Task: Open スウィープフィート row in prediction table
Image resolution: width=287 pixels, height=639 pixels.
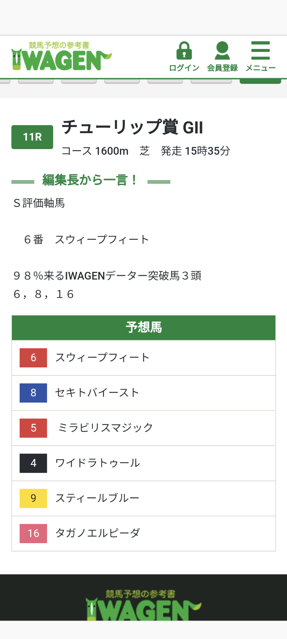Action: pyautogui.click(x=143, y=358)
